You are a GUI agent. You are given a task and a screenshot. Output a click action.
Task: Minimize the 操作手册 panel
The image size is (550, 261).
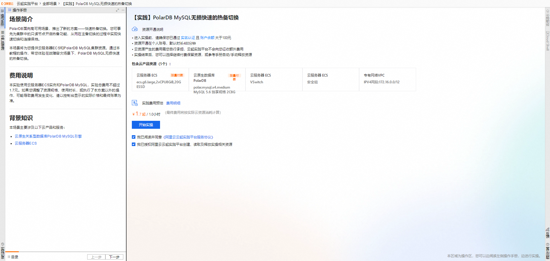[x=123, y=10]
